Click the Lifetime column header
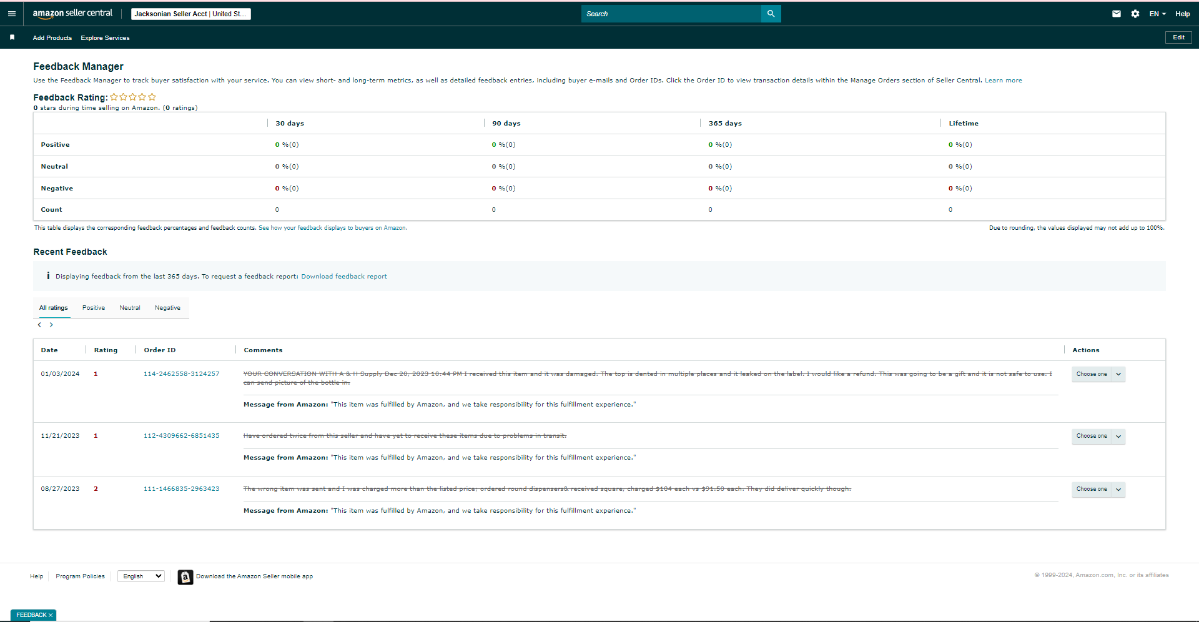The image size is (1199, 622). pos(964,124)
